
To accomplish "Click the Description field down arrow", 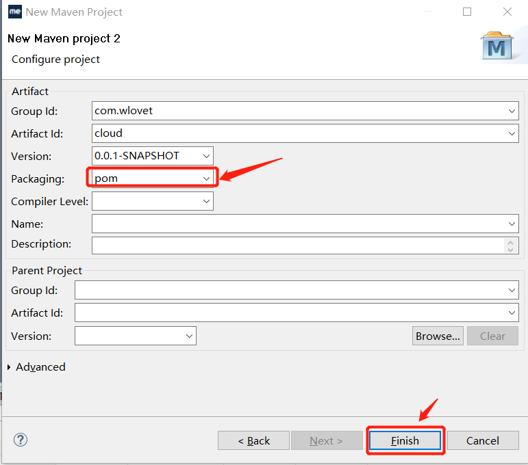I will [x=510, y=250].
